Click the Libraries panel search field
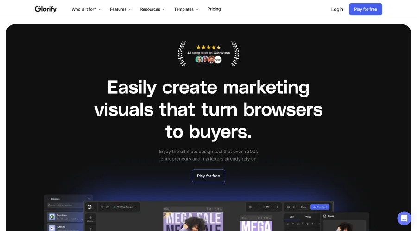The image size is (417, 231). [65, 205]
